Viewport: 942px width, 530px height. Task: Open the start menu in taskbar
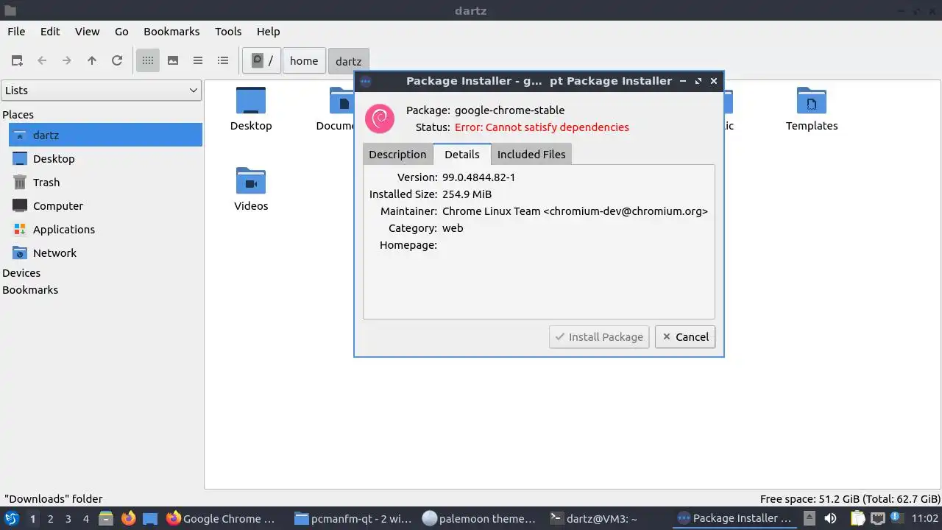pos(11,518)
